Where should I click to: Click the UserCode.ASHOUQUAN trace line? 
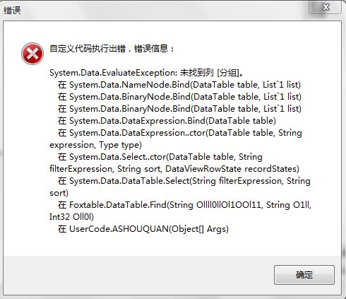(x=143, y=229)
